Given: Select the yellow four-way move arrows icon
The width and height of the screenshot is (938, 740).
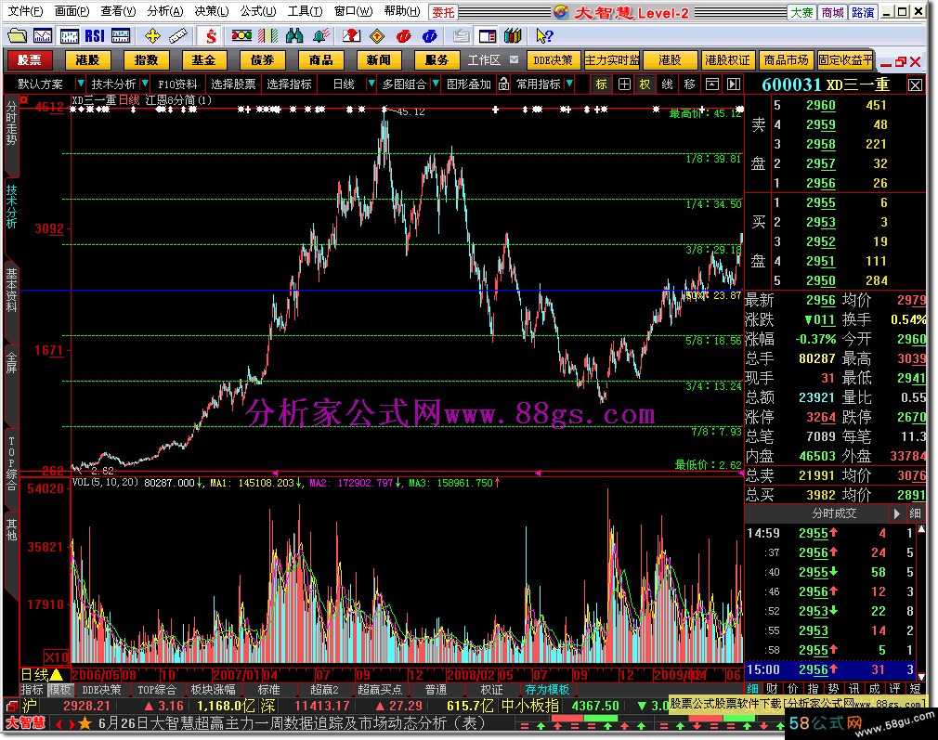Looking at the screenshot, I should tap(152, 36).
